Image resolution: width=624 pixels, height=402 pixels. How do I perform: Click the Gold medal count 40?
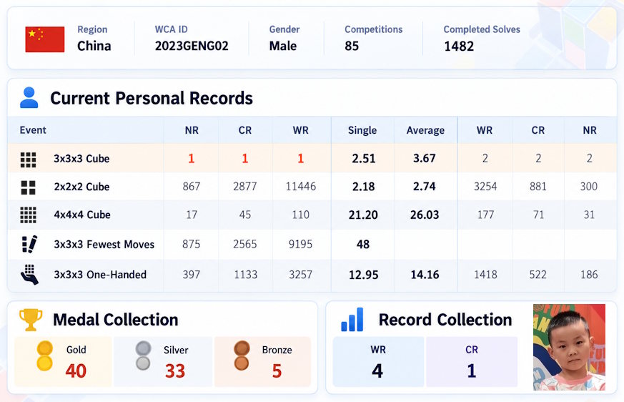coord(76,371)
